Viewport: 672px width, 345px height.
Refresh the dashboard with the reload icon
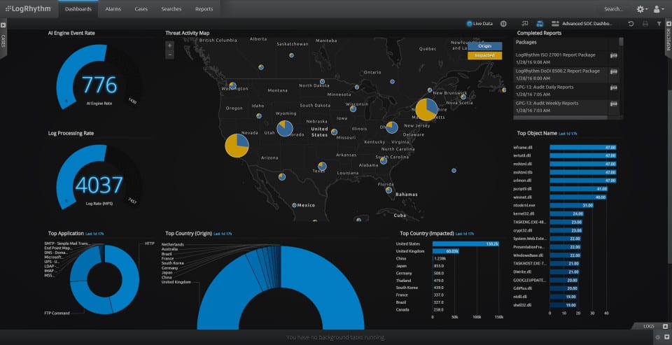(631, 24)
